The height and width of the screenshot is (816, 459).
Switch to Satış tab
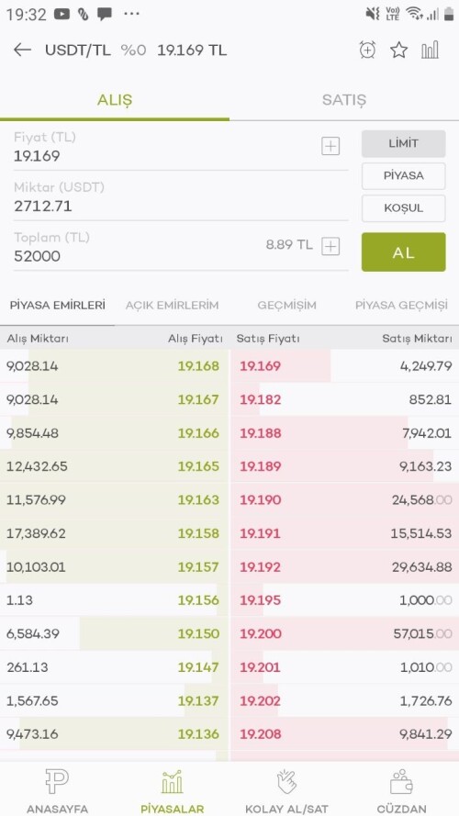click(344, 100)
